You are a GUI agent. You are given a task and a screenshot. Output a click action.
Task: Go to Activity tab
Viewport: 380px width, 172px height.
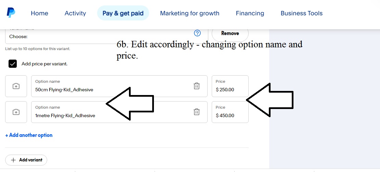[75, 13]
